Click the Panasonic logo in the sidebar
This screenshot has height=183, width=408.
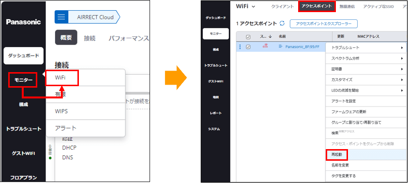click(x=23, y=22)
